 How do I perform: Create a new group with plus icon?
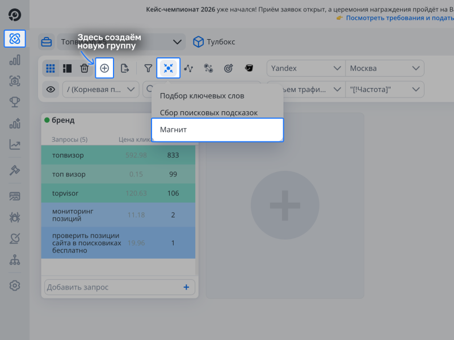(104, 68)
